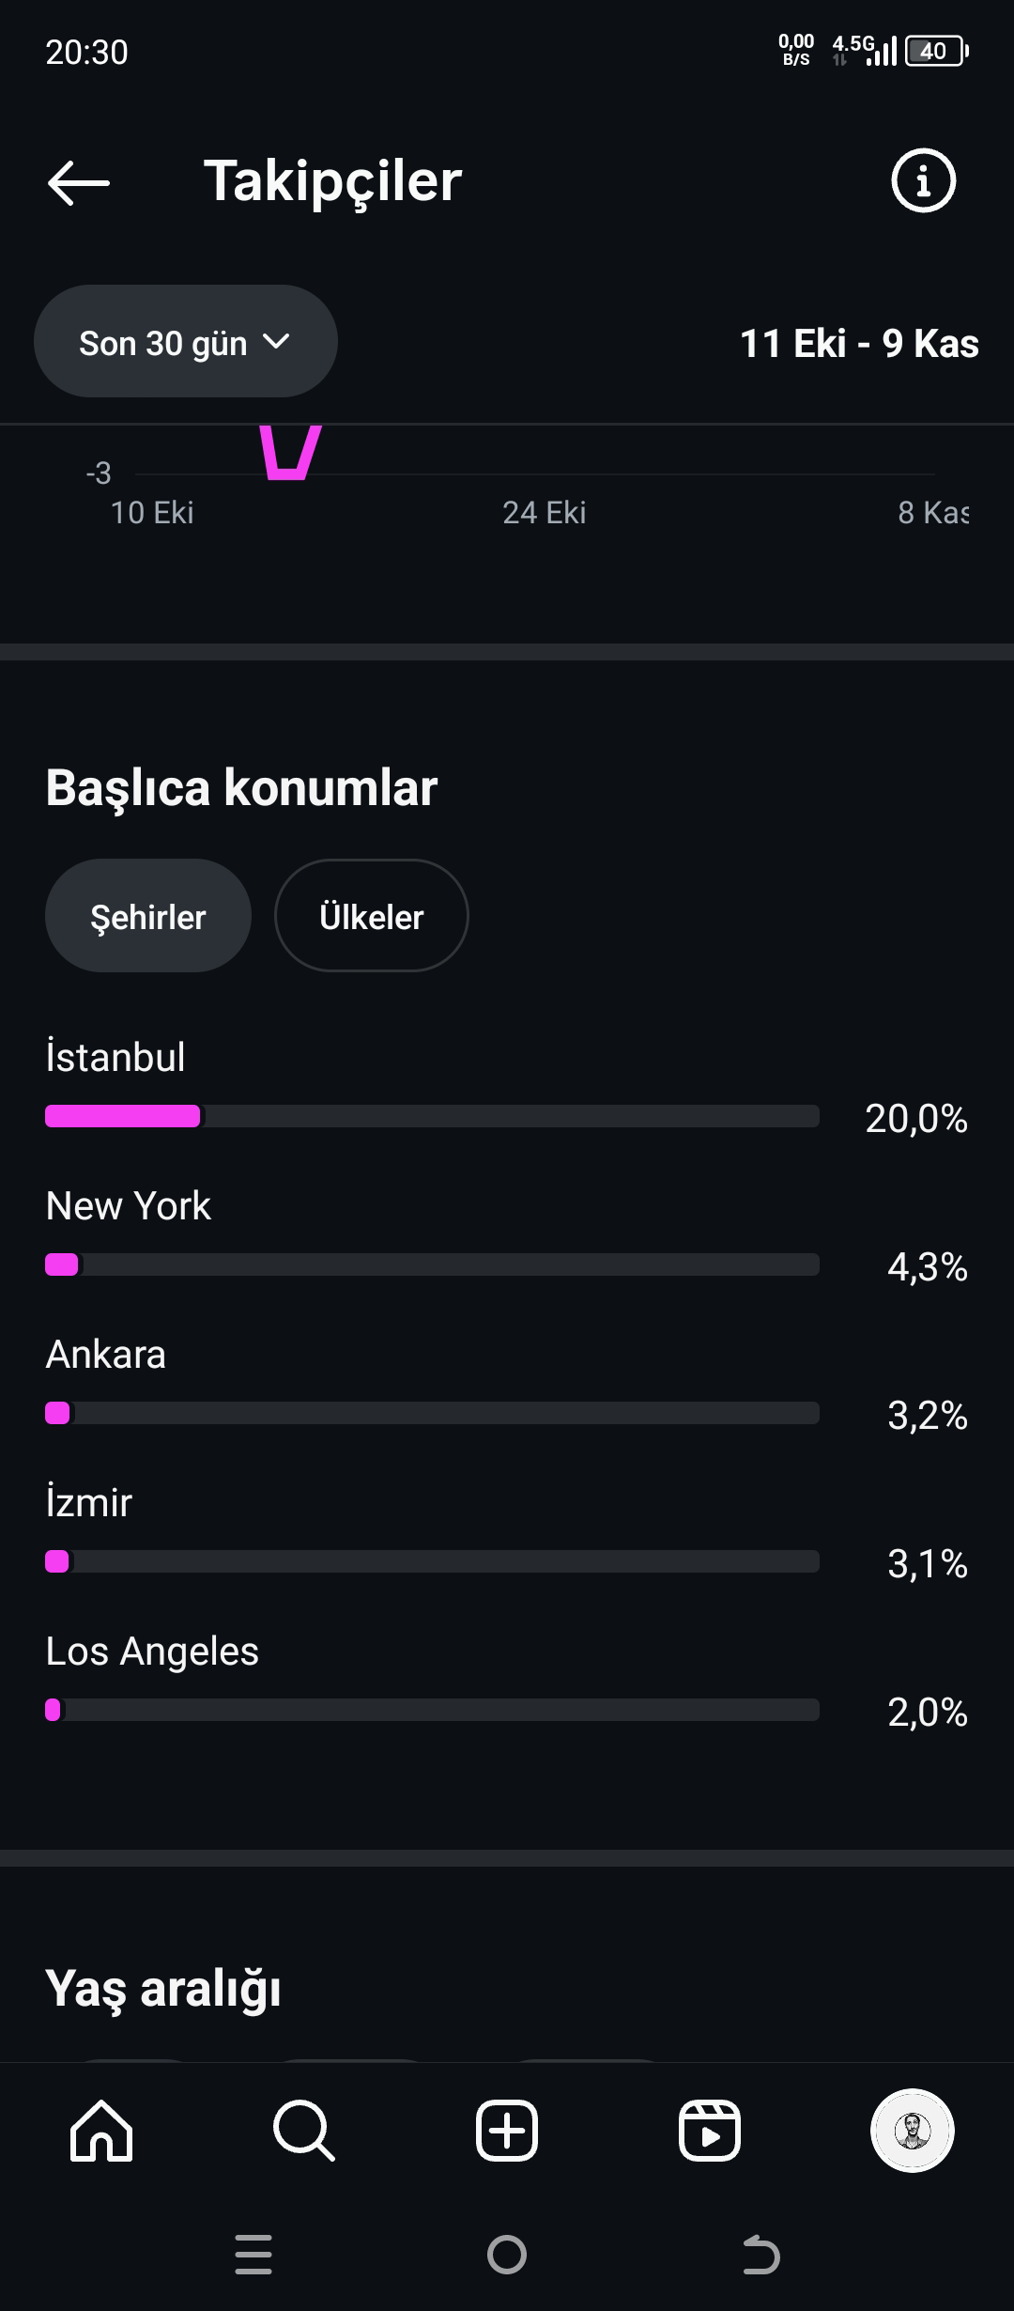Tap the pink dip on follower graph

pyautogui.click(x=290, y=452)
